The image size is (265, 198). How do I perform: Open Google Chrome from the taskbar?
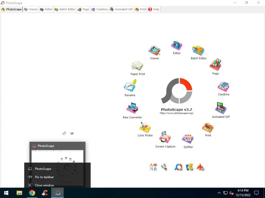coord(32,193)
